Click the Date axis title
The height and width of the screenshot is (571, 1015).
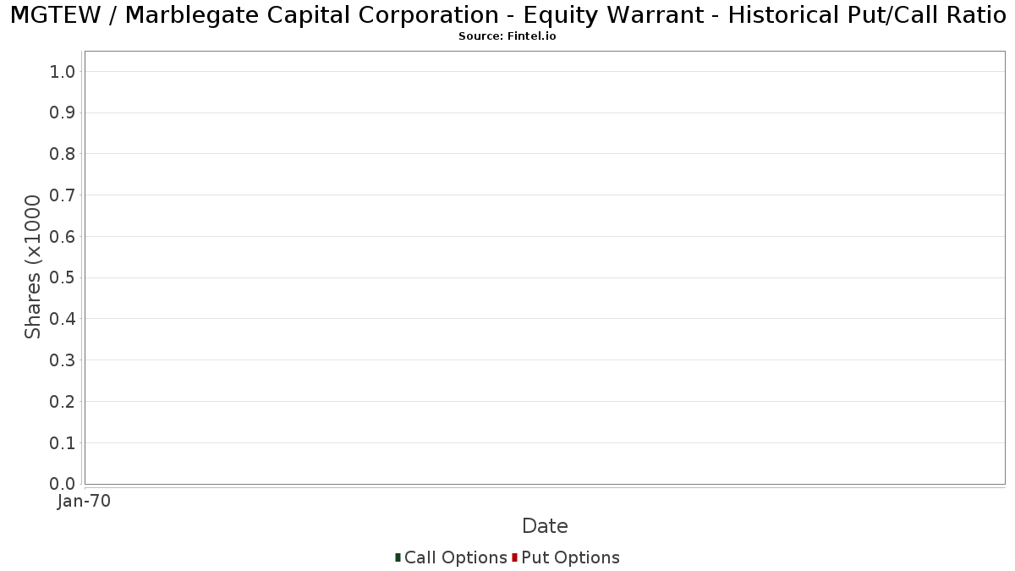pyautogui.click(x=545, y=526)
